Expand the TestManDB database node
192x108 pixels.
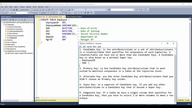[6, 38]
